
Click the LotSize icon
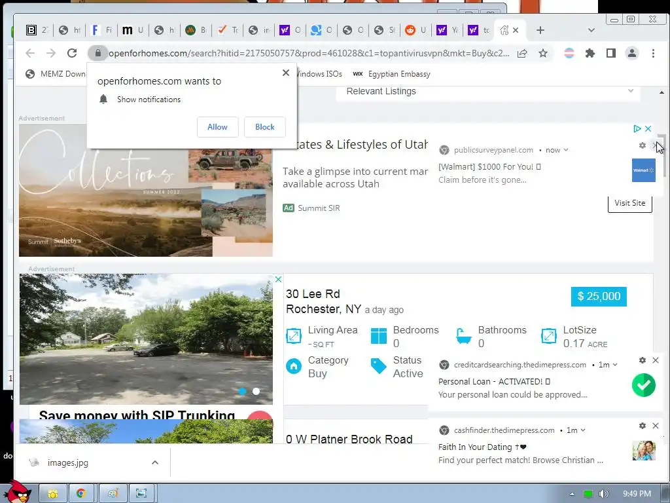click(x=549, y=336)
